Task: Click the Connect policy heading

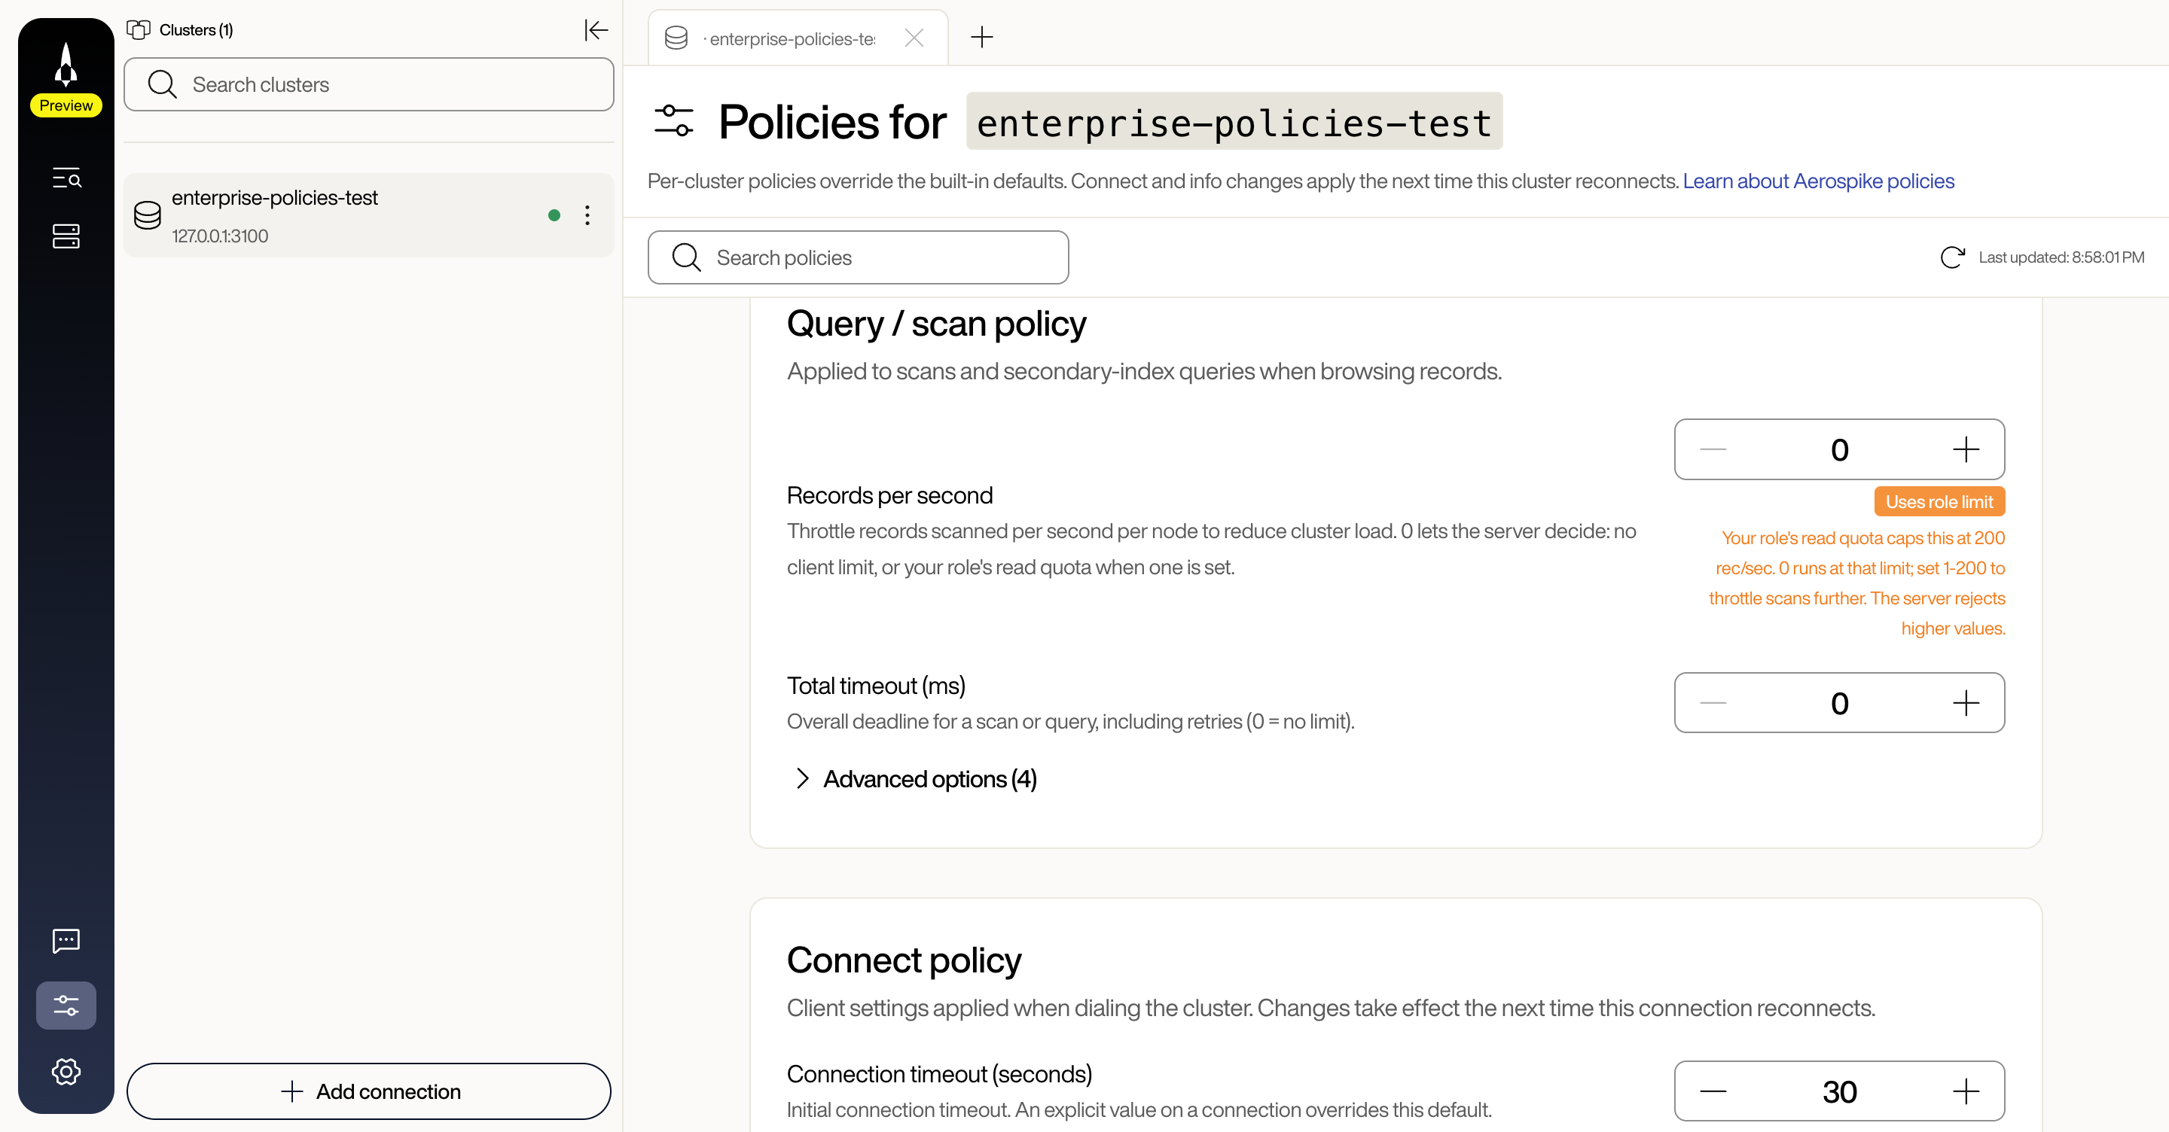Action: point(905,960)
